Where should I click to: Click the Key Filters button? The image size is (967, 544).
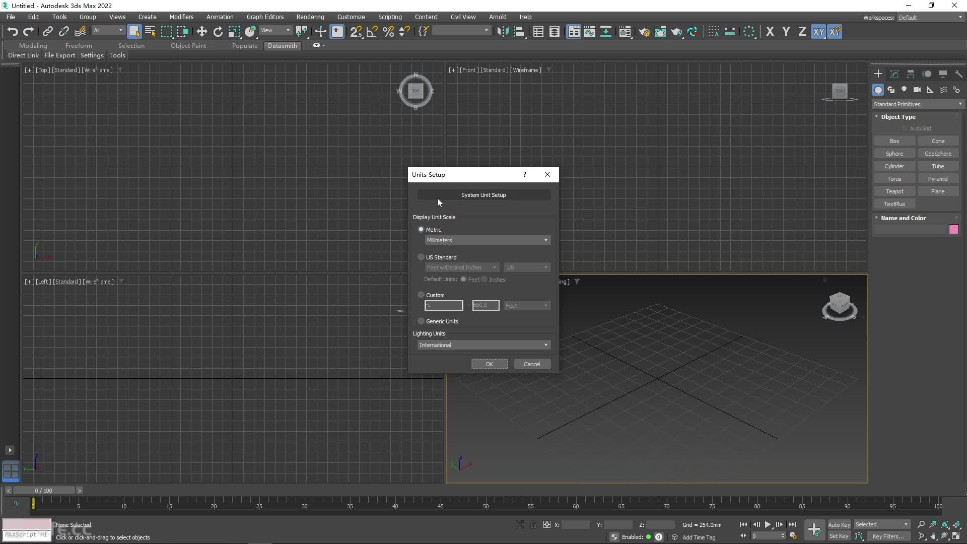pyautogui.click(x=888, y=536)
